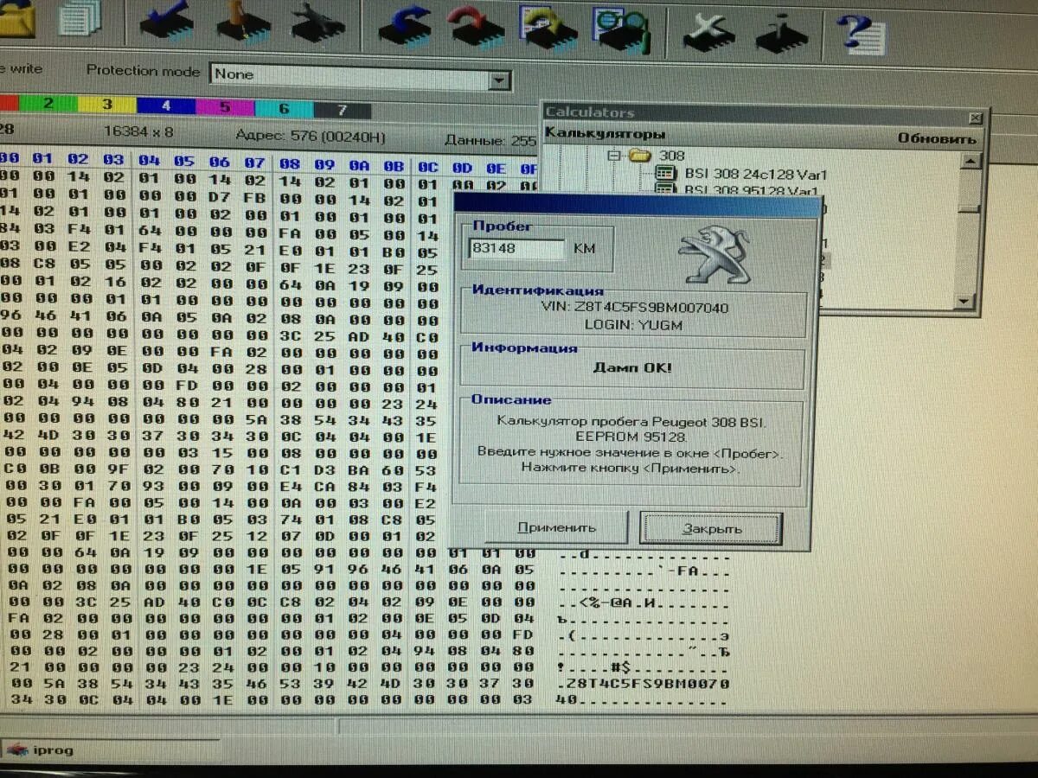Switch to cyan buffer tab 6

[284, 110]
